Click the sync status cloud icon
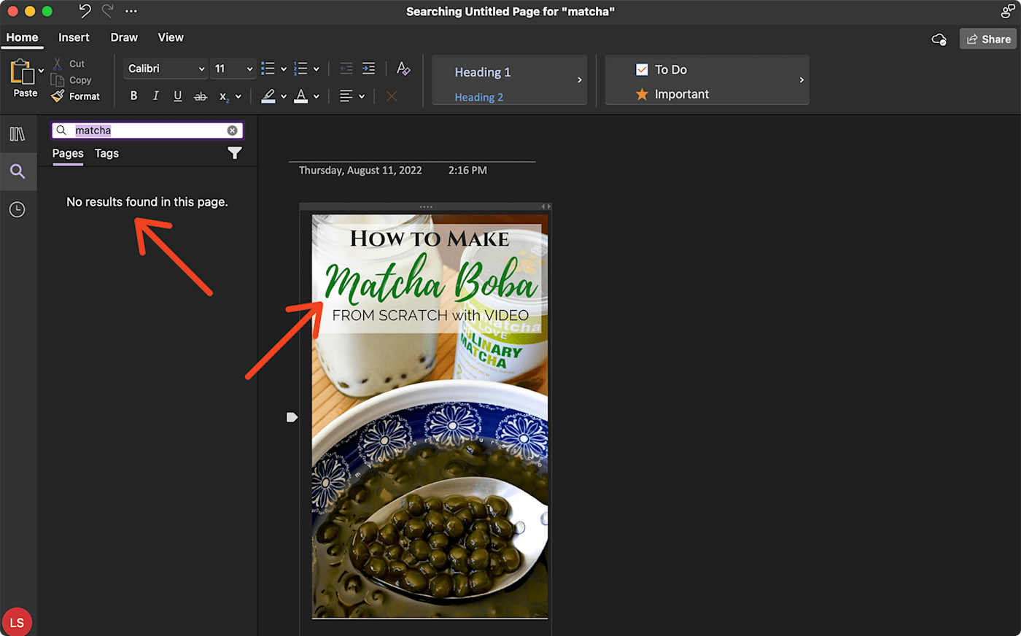1021x636 pixels. point(939,39)
